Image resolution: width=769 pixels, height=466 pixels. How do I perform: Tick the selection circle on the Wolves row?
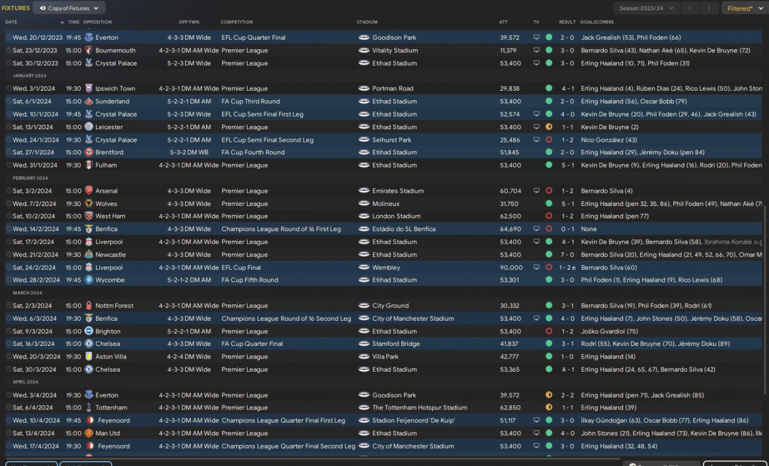[x=8, y=204]
